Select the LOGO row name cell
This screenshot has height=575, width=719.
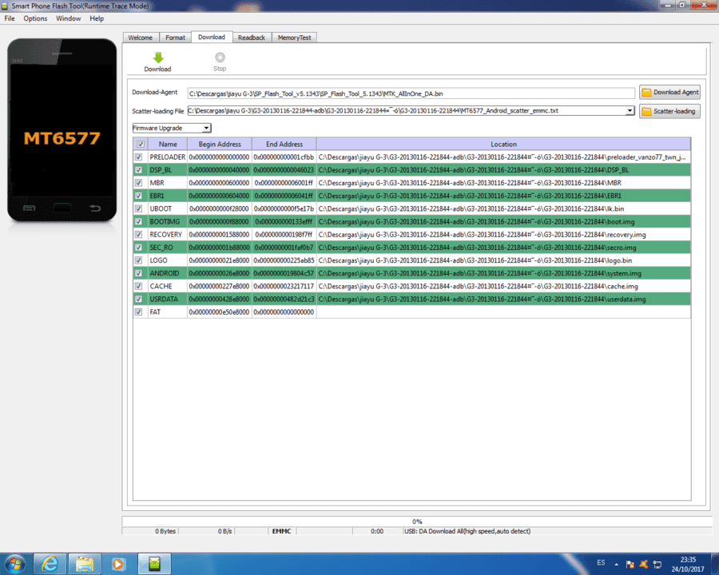(168, 260)
